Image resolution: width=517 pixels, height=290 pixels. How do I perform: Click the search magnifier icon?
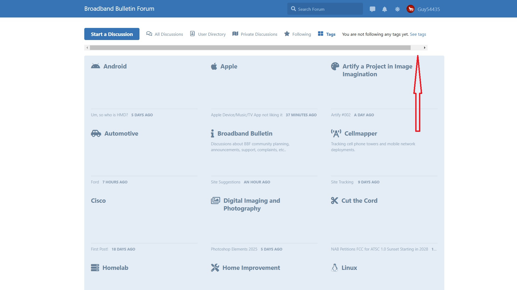coord(293,9)
